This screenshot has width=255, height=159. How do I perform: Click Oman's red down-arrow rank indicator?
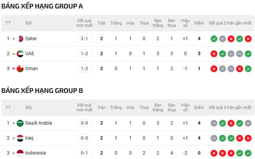coord(14,69)
